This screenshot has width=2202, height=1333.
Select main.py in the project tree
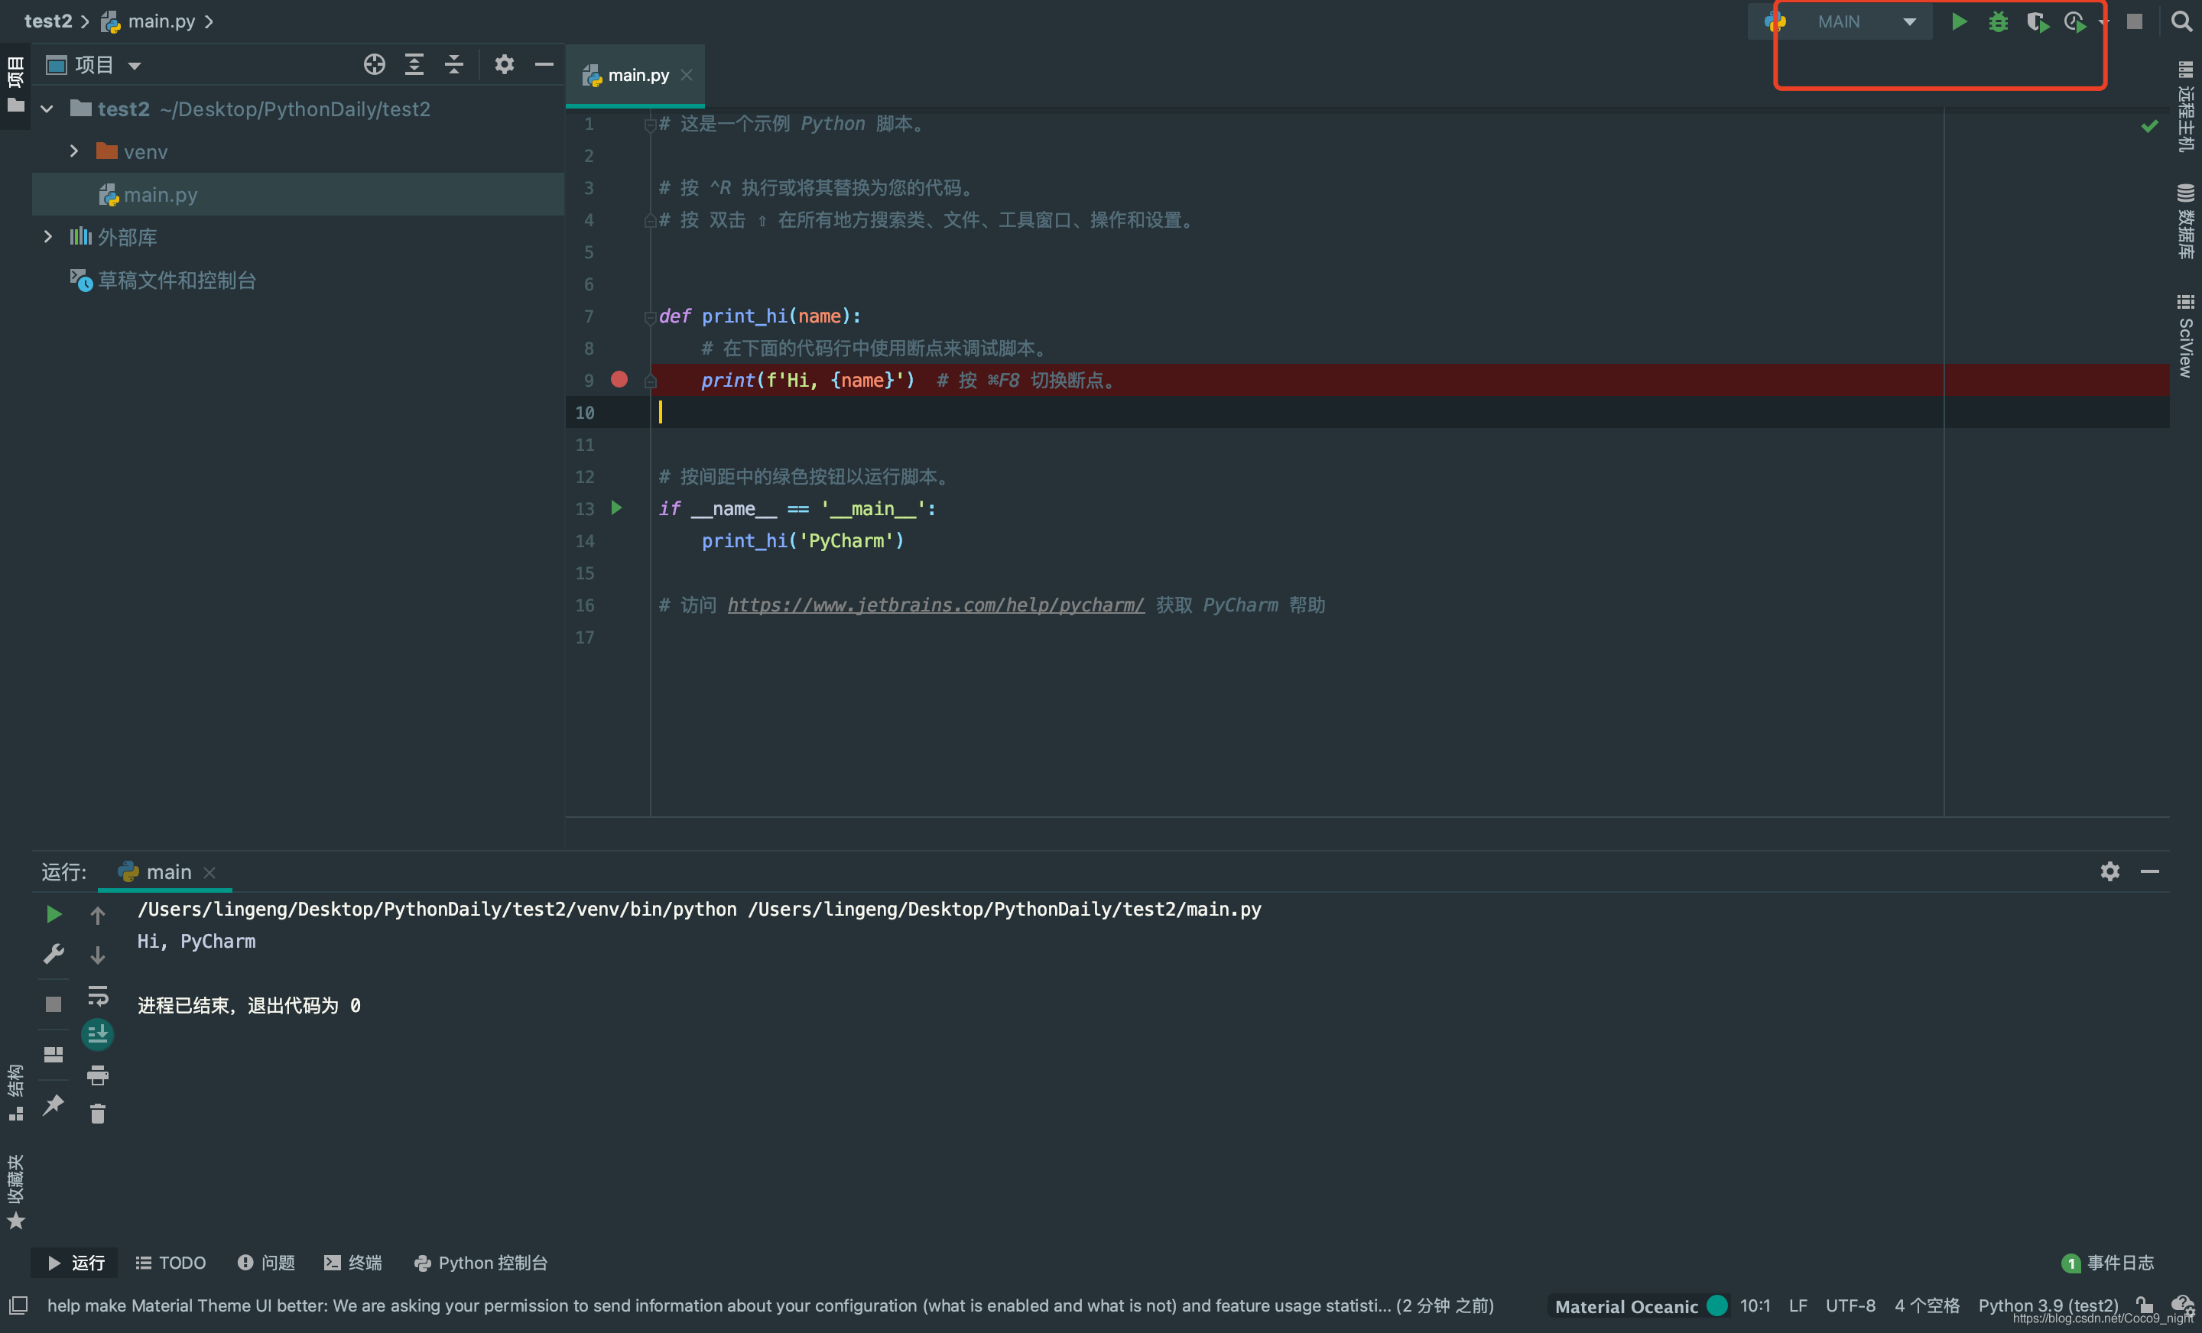297,194
